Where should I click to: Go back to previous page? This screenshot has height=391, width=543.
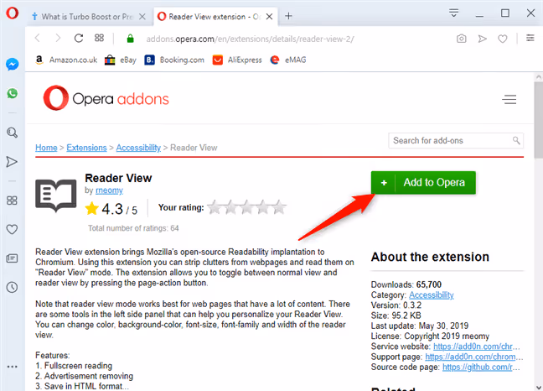pos(38,38)
